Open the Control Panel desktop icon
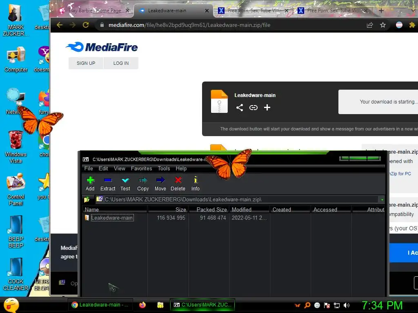 pos(16,190)
